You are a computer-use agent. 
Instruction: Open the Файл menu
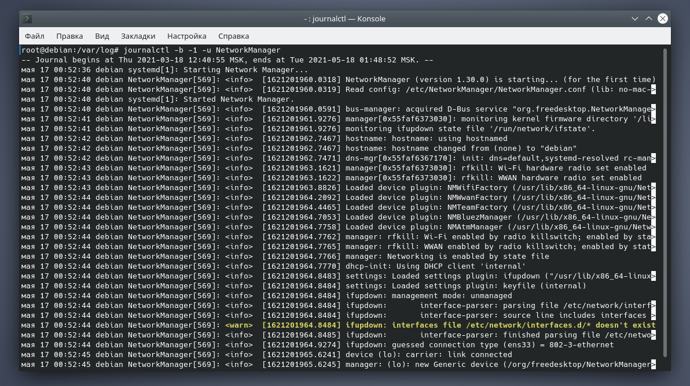[x=35, y=36]
